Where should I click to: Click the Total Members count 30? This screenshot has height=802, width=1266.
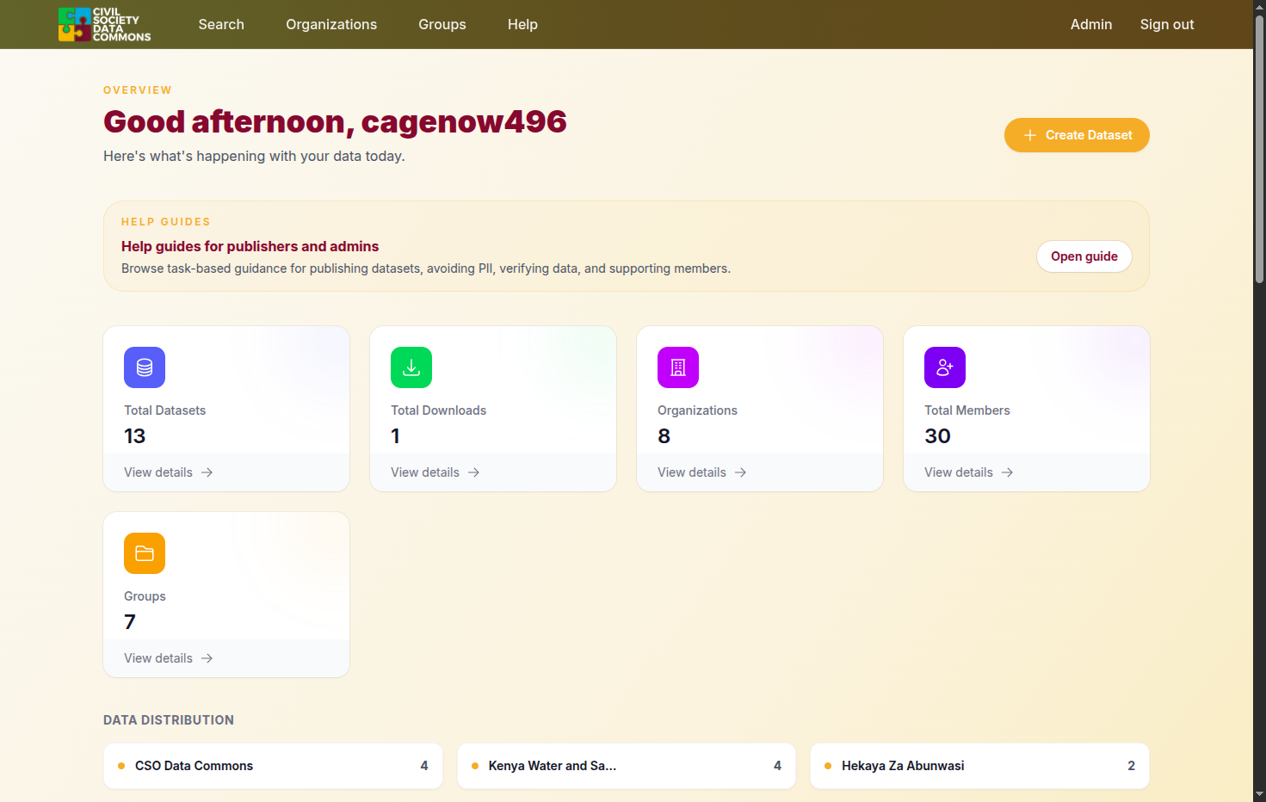[x=937, y=436]
